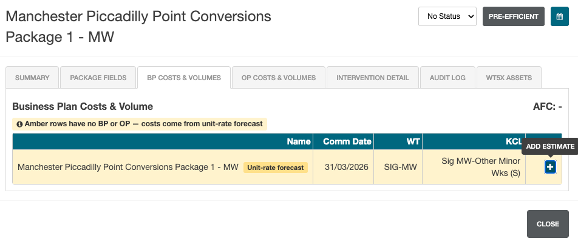Viewport: 578px width, 244px height.
Task: Click the Comm Date column header
Action: (344, 141)
